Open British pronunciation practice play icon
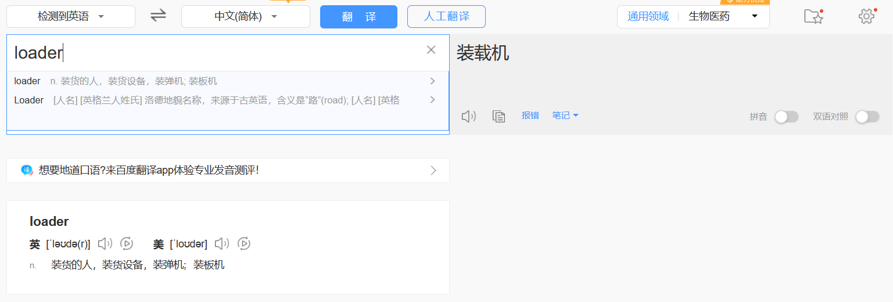 [127, 244]
